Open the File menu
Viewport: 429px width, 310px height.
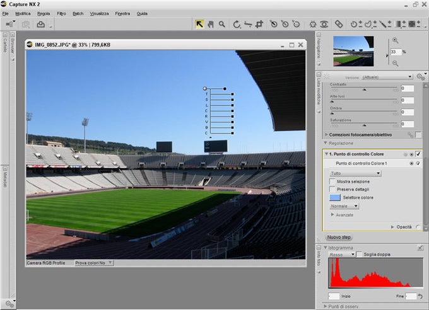click(5, 13)
